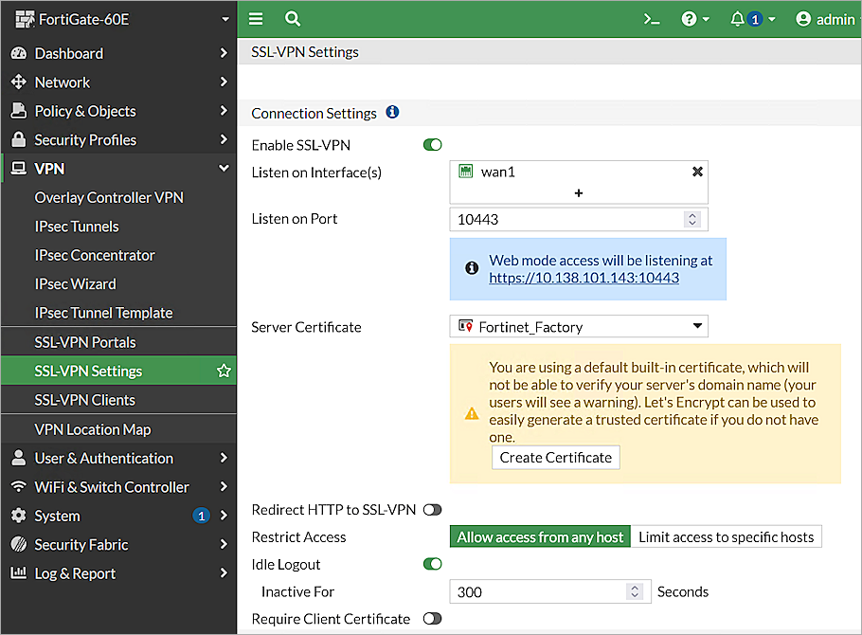This screenshot has height=635, width=862.
Task: Click the search magnifier icon
Action: 293,19
